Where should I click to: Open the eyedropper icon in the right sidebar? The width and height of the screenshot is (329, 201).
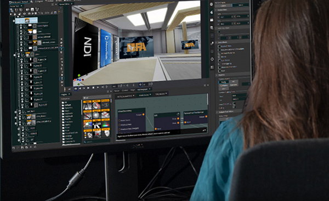click(212, 43)
